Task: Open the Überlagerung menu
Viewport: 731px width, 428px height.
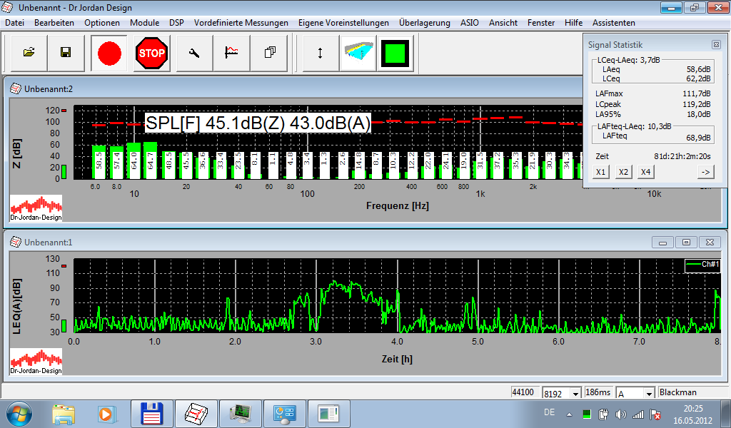Action: [x=425, y=23]
